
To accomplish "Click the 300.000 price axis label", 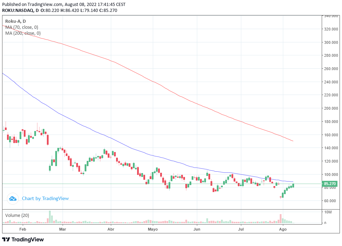I will click(x=331, y=42).
